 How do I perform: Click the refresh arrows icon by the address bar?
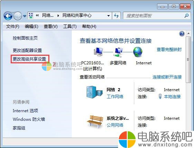tap(116, 16)
